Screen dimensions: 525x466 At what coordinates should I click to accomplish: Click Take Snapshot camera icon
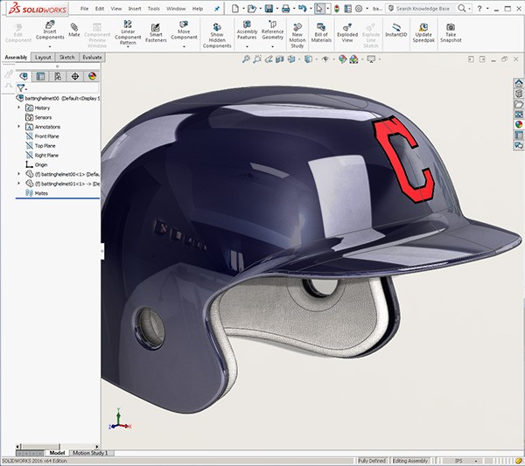click(x=451, y=27)
